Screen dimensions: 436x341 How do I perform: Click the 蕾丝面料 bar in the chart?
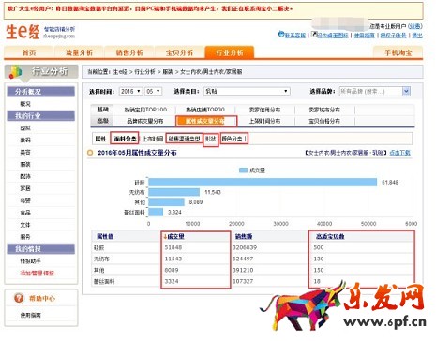tap(156, 212)
